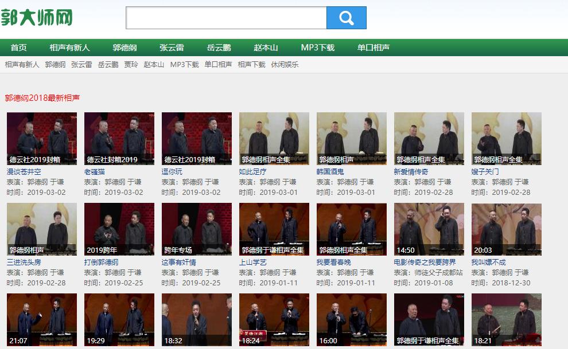The height and width of the screenshot is (349, 568).
Task: Open thumbnail for 打倒郭德纲 video
Action: (119, 229)
